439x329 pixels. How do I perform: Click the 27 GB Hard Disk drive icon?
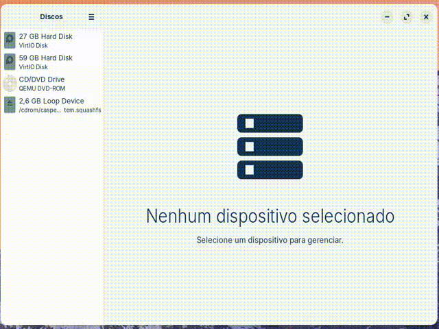[10, 40]
